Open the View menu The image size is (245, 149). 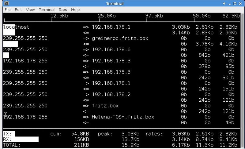coord(30,10)
